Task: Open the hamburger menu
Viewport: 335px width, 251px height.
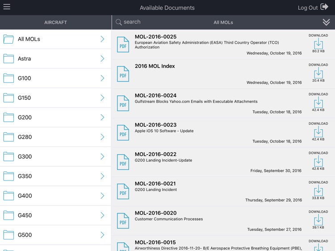Action: pyautogui.click(x=7, y=7)
